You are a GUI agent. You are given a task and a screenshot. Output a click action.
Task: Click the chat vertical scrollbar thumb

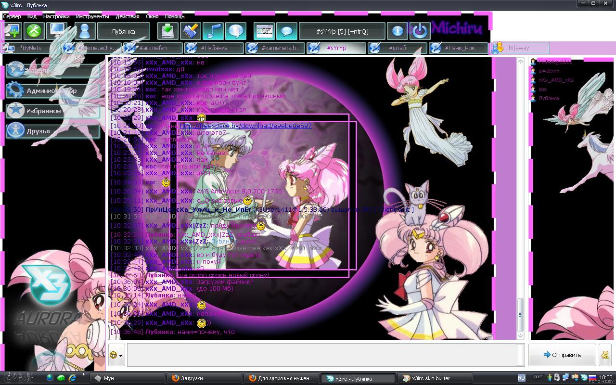point(521,315)
